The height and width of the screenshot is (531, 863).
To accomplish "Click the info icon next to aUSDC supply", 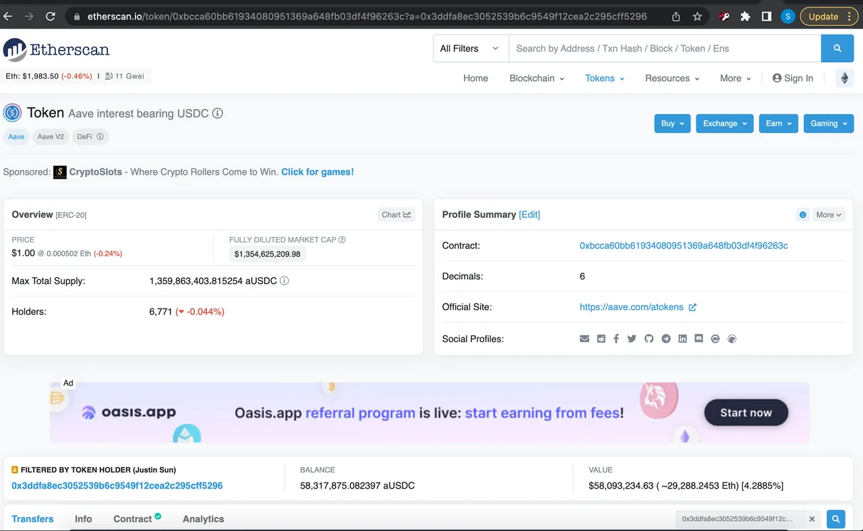I will (285, 281).
